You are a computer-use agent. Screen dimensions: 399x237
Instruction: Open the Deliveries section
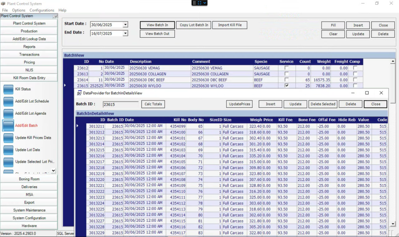[x=29, y=187]
